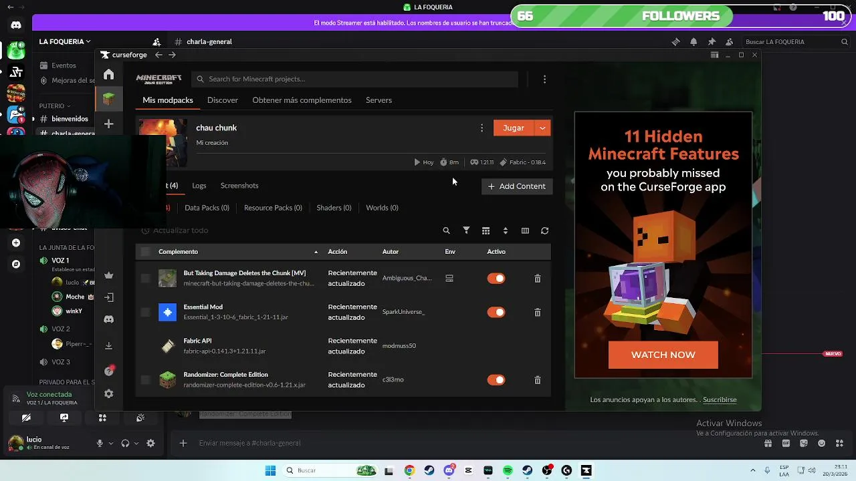Delete the But Taking Damage Deletes the Chunk mod
The height and width of the screenshot is (481, 856).
[x=537, y=279]
